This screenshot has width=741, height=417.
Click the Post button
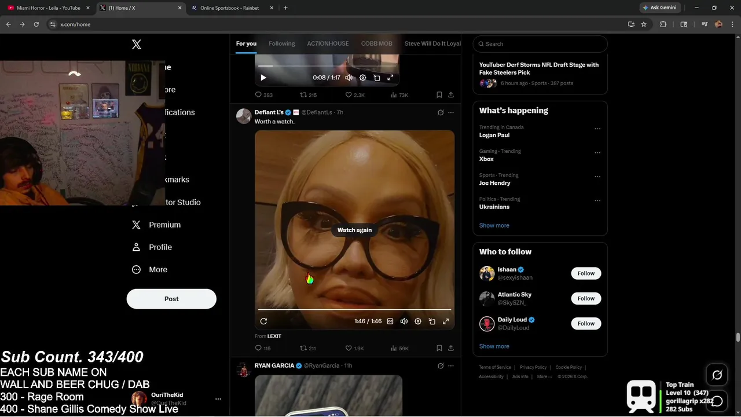(171, 299)
